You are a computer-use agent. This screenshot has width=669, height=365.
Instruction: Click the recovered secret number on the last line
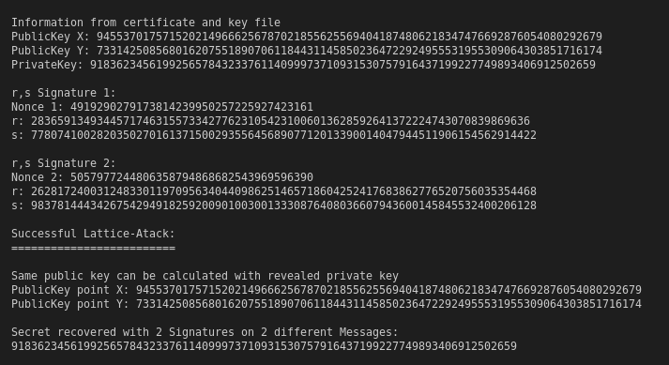[264, 346]
